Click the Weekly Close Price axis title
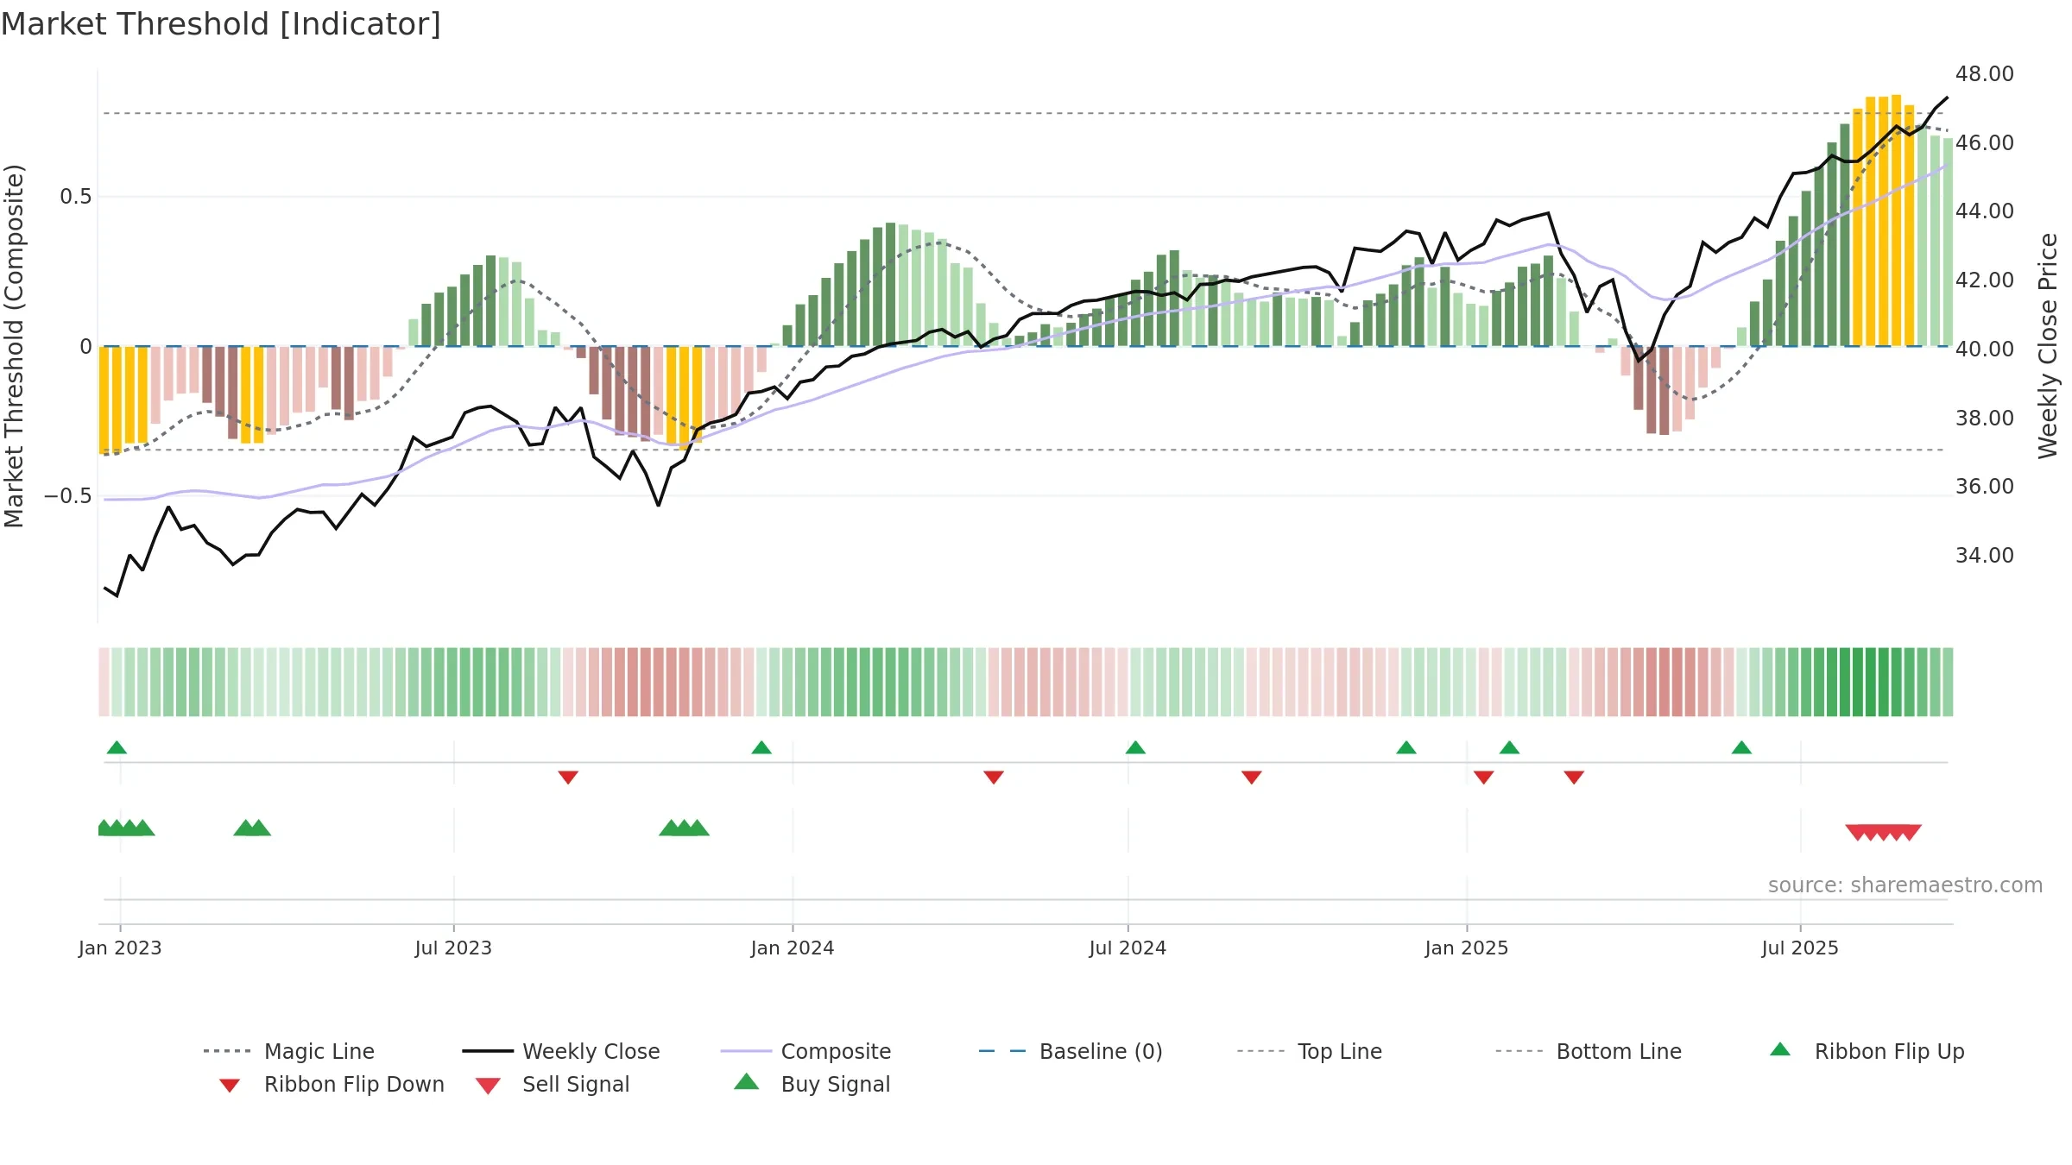 click(x=2048, y=345)
